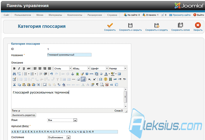Click Сохранить и создать
This screenshot has height=140, width=205.
click(156, 27)
